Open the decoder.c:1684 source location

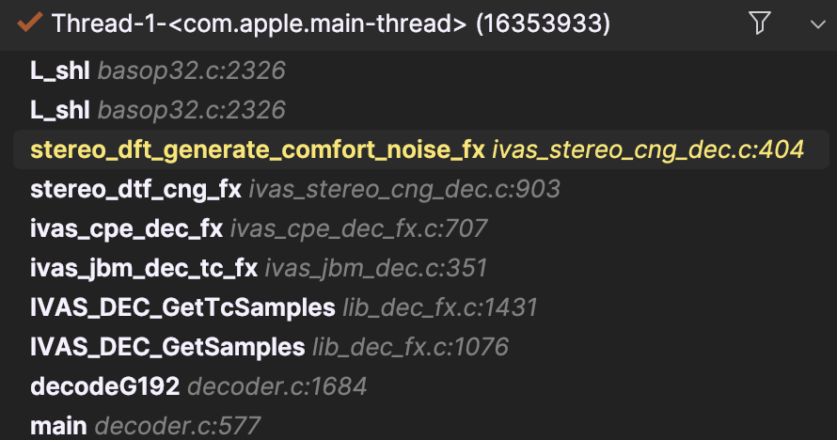277,386
